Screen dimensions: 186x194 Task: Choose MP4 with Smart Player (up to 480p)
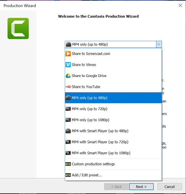(113, 131)
